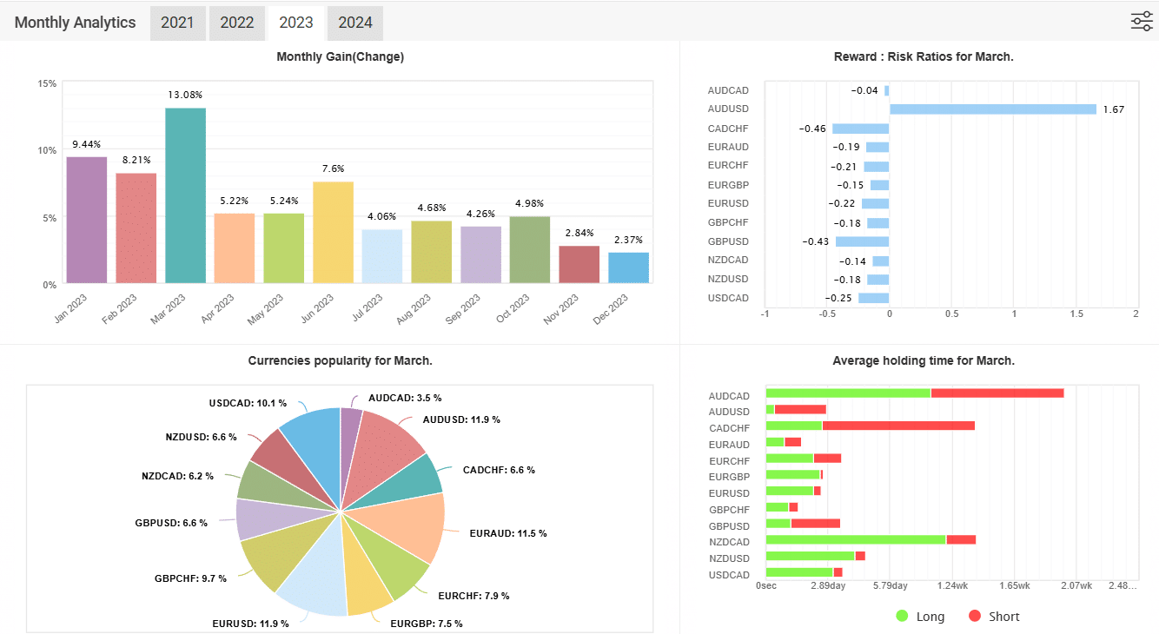Click the Dec 2023 blue bar
The height and width of the screenshot is (634, 1159).
point(628,267)
